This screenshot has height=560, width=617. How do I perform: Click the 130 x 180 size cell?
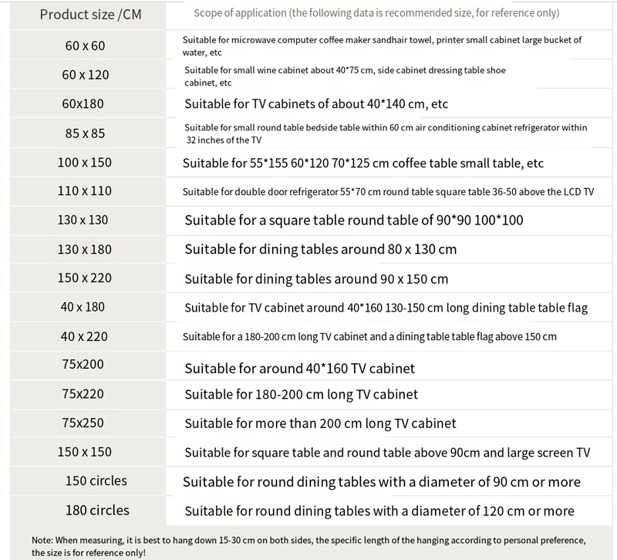point(85,249)
